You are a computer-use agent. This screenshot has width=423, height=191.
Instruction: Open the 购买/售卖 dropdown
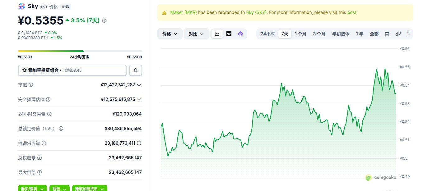(x=32, y=188)
